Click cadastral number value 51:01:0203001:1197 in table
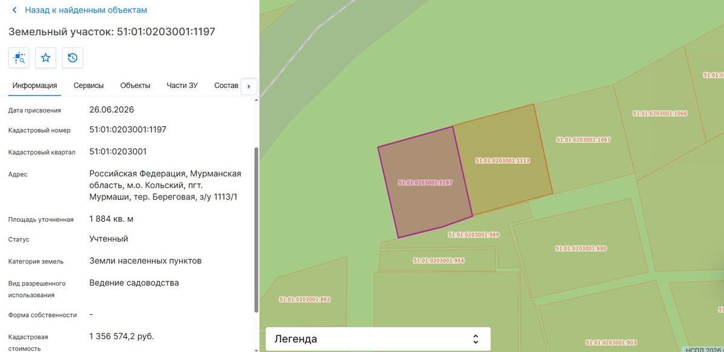 (x=128, y=130)
